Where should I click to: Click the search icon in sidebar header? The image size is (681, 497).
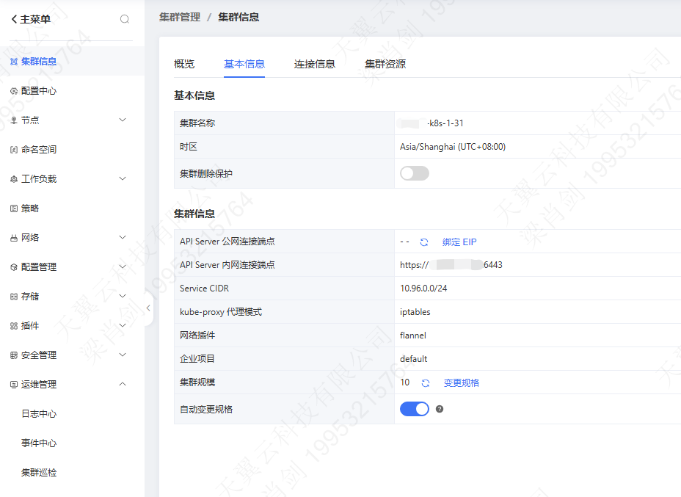[125, 19]
